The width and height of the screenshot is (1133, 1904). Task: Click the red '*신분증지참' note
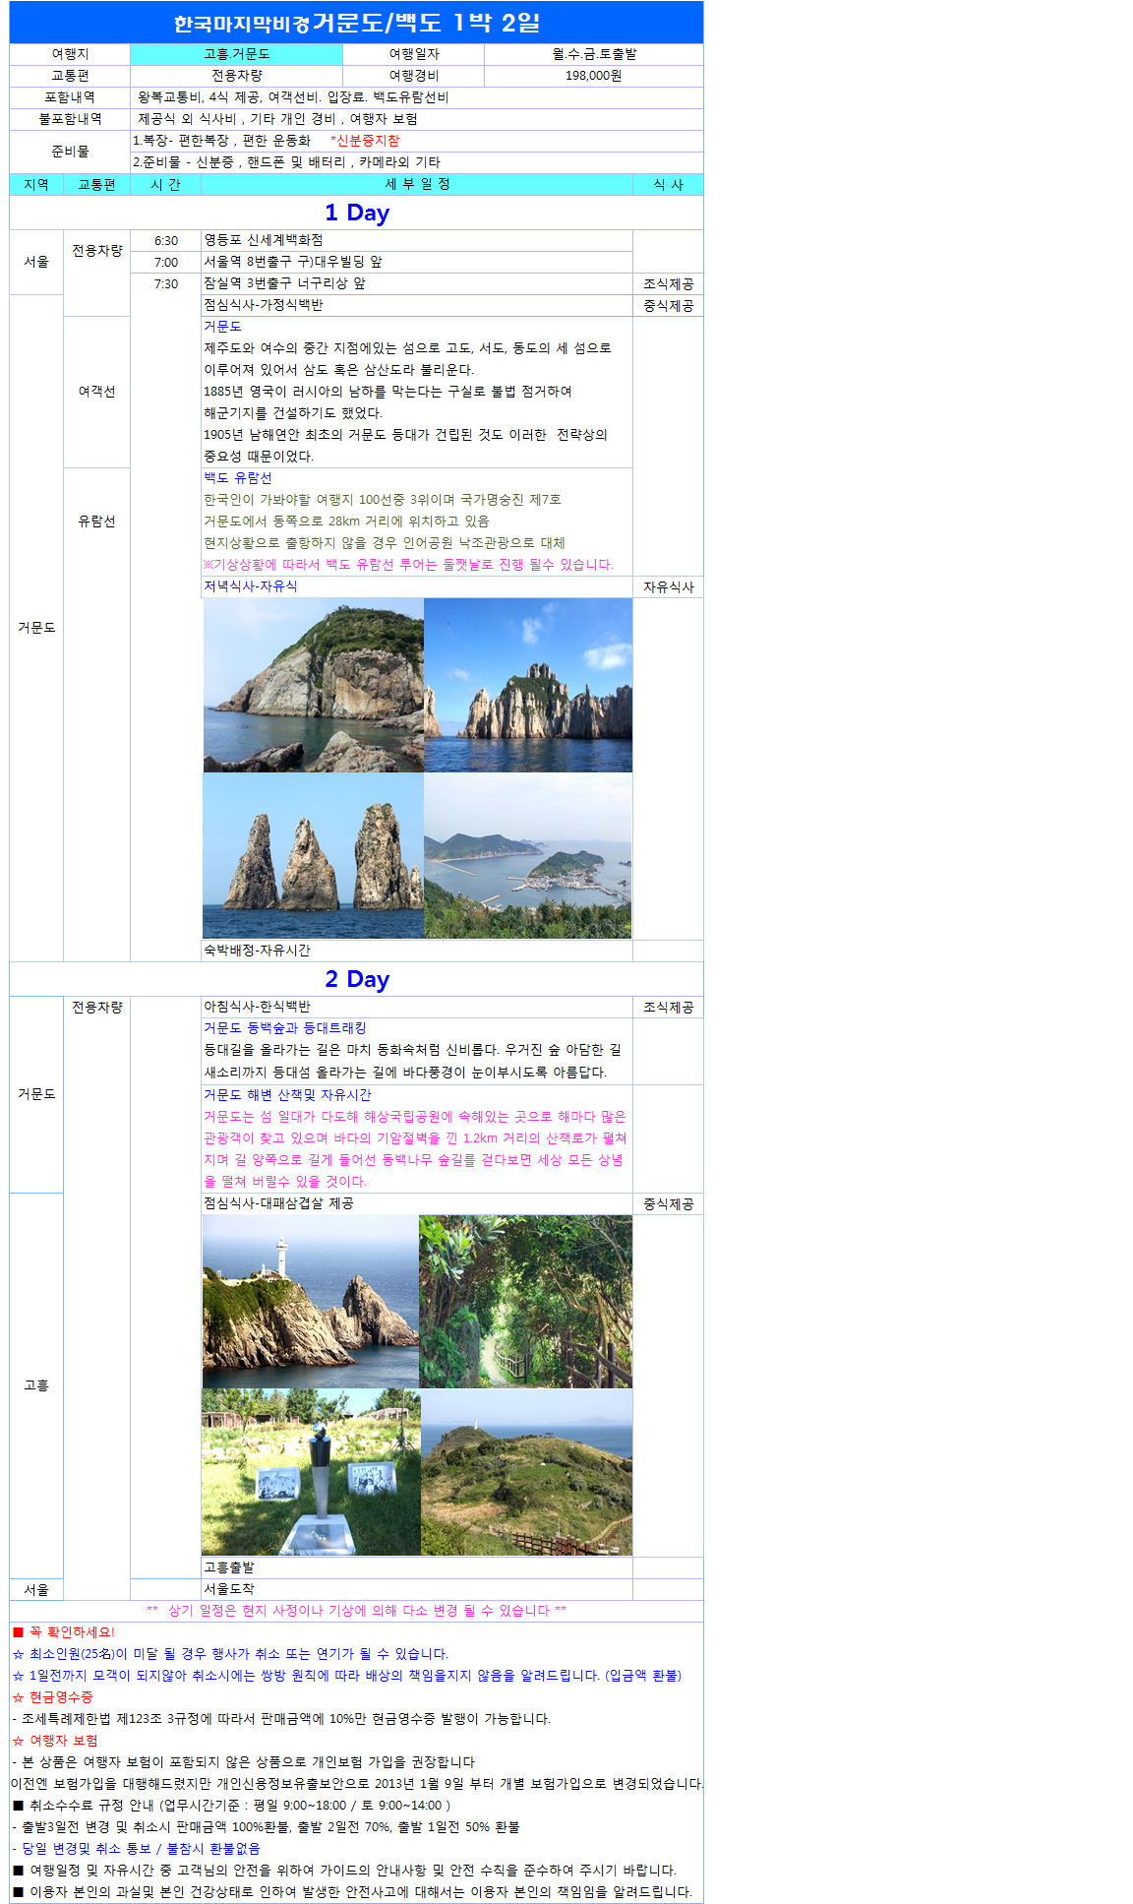coord(365,141)
